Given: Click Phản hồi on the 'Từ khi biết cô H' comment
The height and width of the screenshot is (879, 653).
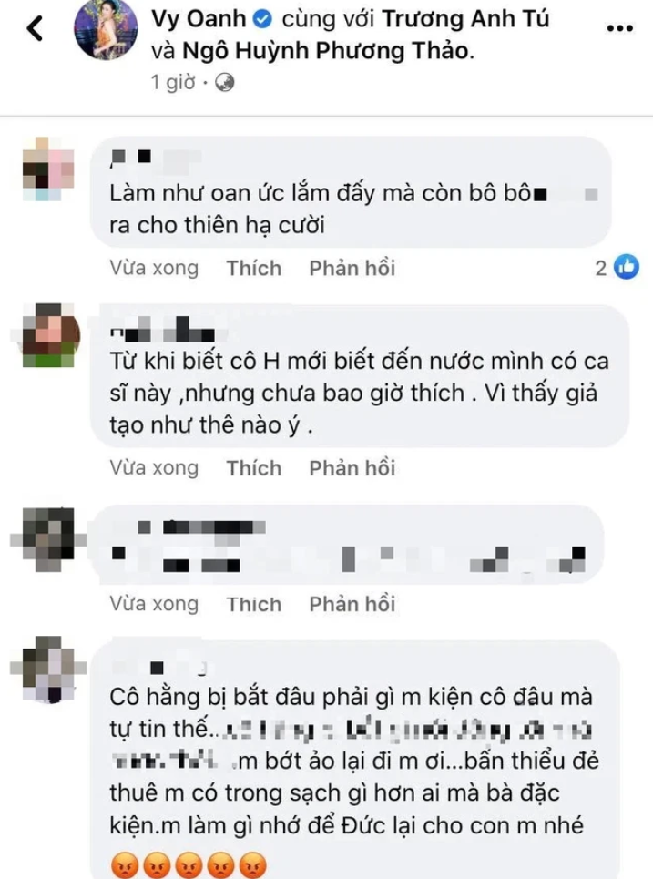Looking at the screenshot, I should tap(352, 468).
